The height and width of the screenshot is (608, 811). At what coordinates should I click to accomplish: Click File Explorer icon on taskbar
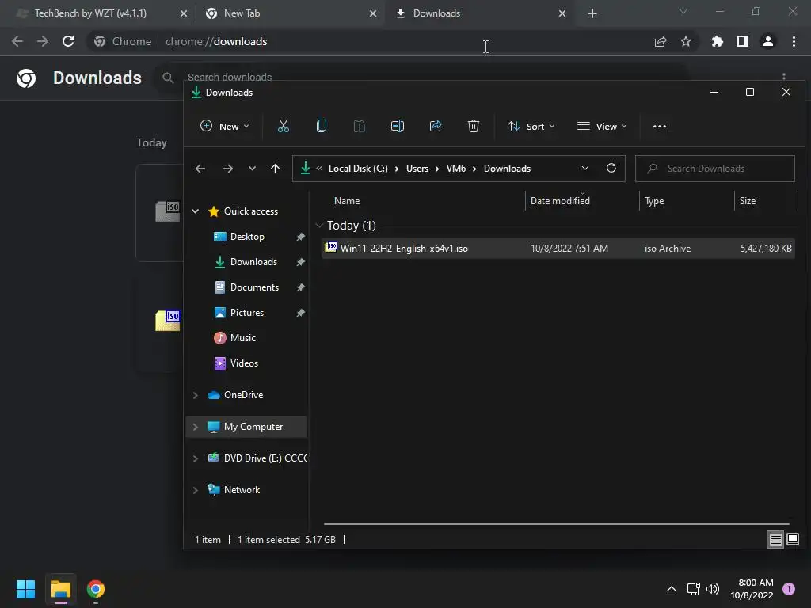(x=60, y=589)
